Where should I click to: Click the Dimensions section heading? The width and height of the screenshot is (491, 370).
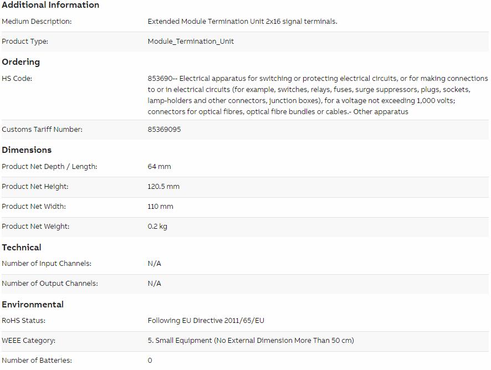[x=27, y=150]
